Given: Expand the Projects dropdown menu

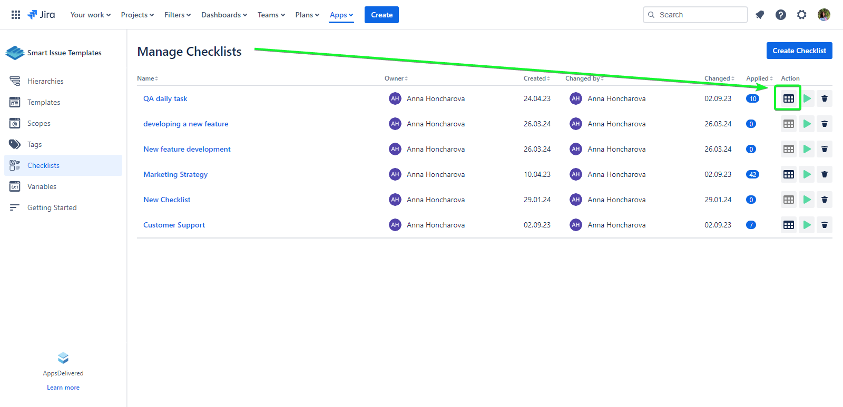Looking at the screenshot, I should point(137,15).
